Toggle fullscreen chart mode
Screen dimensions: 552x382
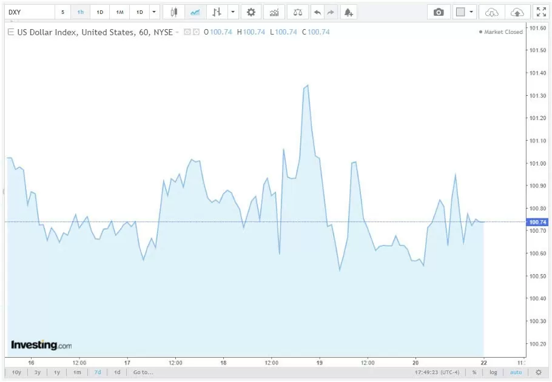[541, 12]
